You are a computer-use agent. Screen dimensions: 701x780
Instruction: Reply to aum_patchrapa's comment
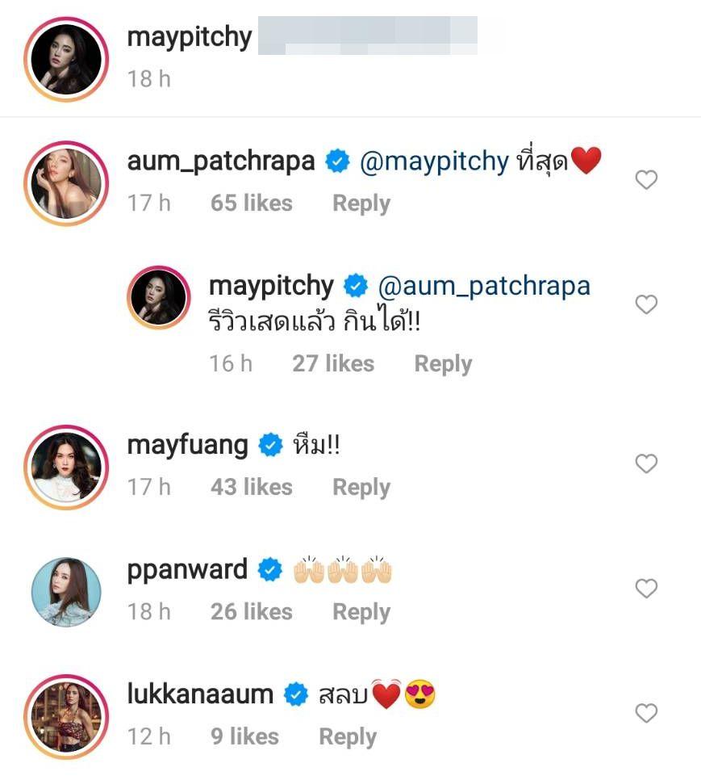(361, 203)
